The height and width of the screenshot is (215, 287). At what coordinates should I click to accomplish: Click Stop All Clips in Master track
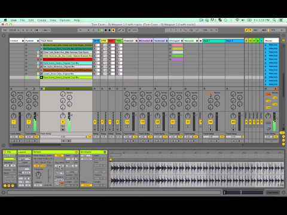click(266, 88)
